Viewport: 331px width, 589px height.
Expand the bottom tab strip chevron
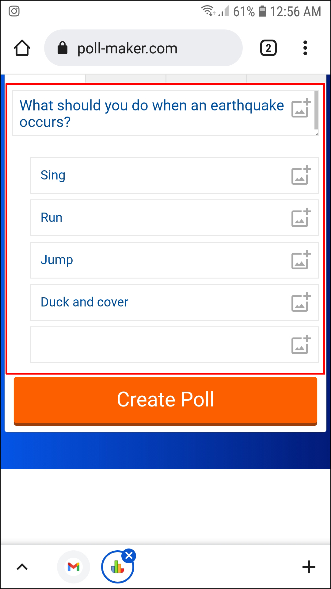(x=22, y=567)
